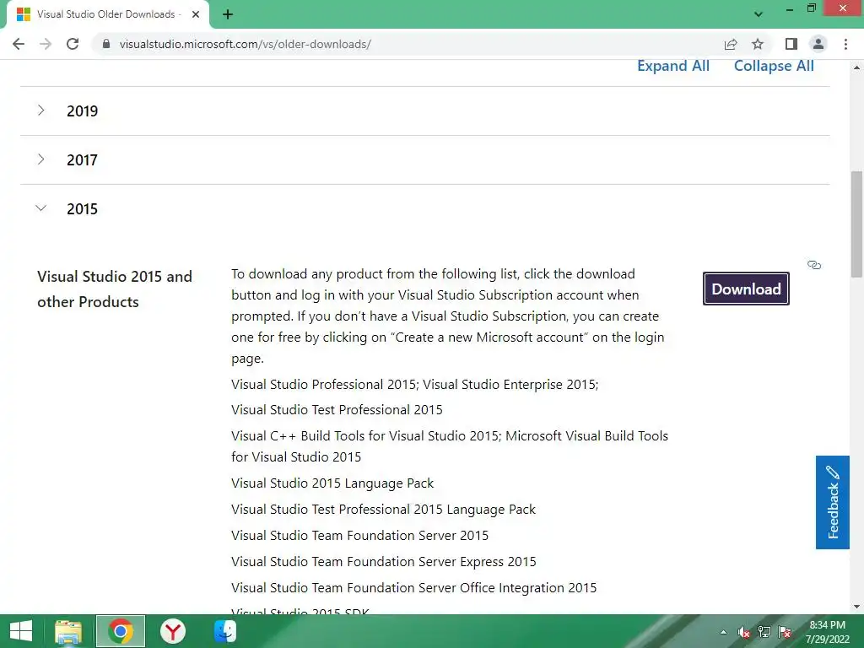Viewport: 864px width, 648px height.
Task: Click 'Visual Studio Test Professional 2015' line
Action: [337, 410]
